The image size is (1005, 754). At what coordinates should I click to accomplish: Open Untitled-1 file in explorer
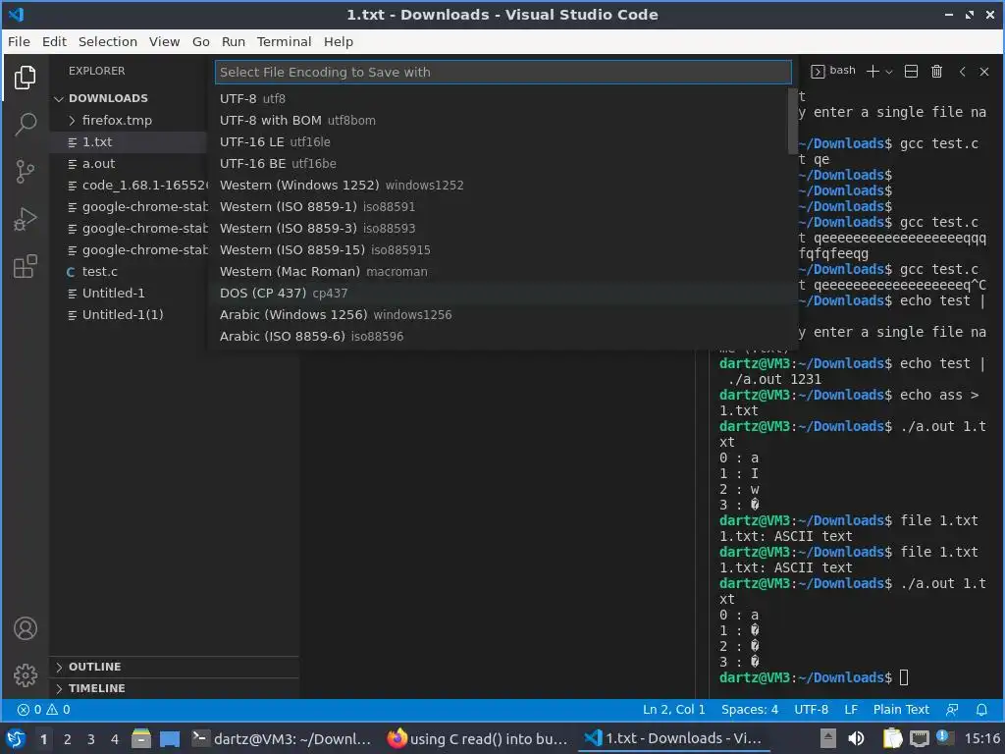pyautogui.click(x=114, y=293)
